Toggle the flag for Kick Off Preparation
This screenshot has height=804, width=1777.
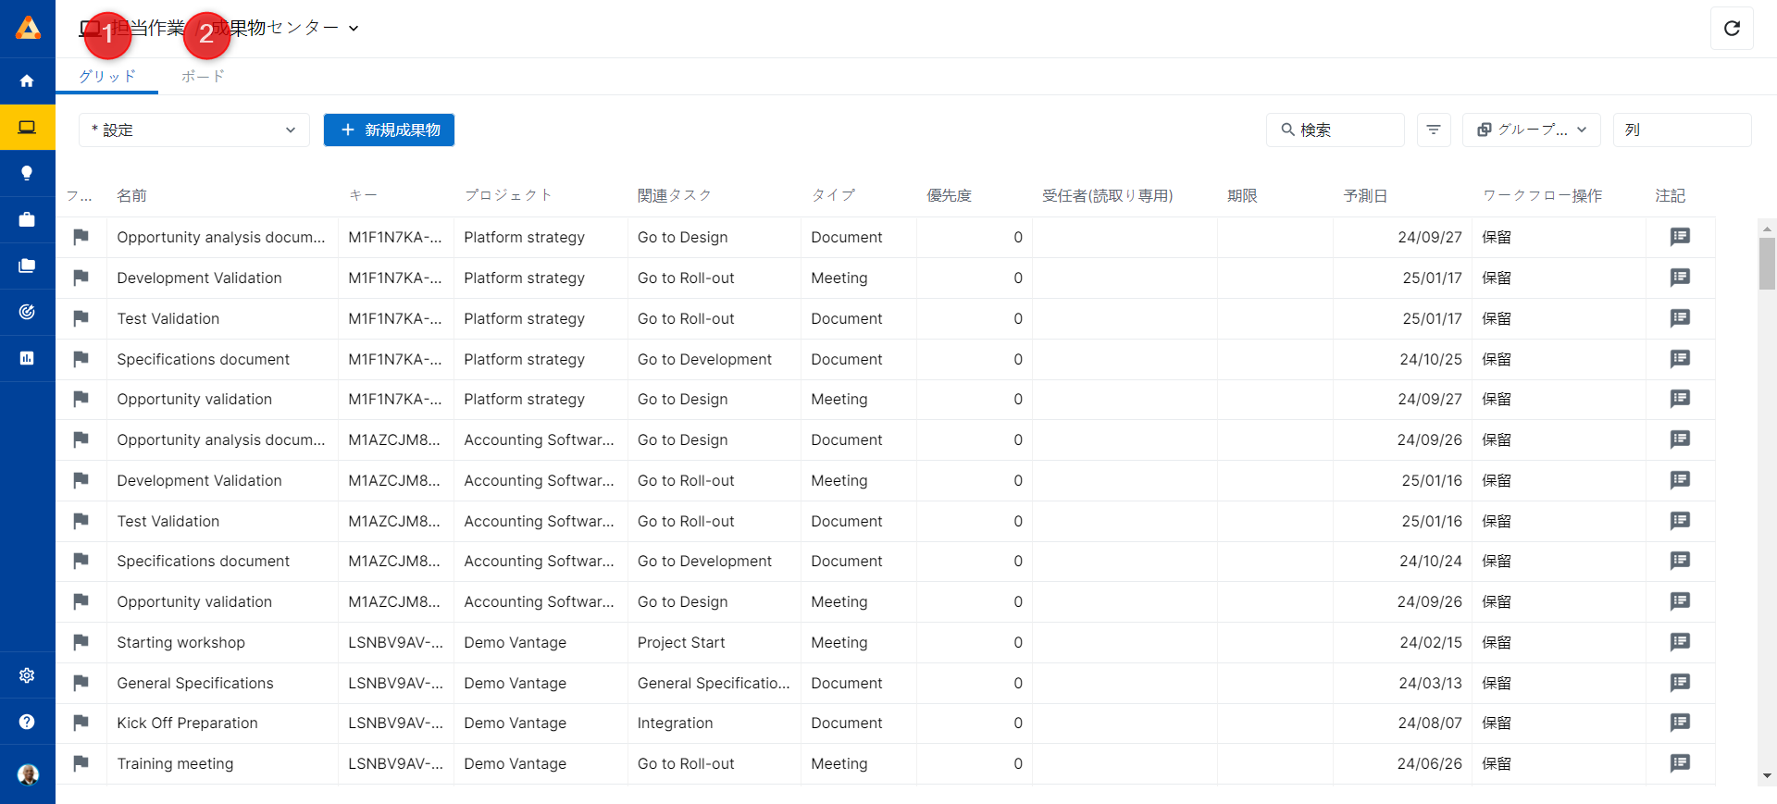tap(81, 723)
